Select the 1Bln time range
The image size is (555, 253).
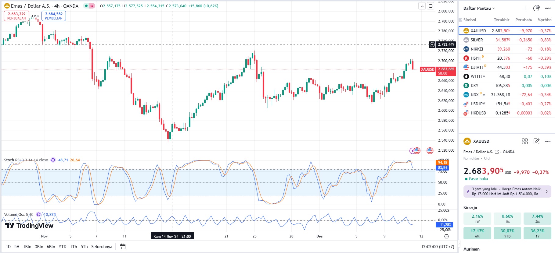pos(27,247)
